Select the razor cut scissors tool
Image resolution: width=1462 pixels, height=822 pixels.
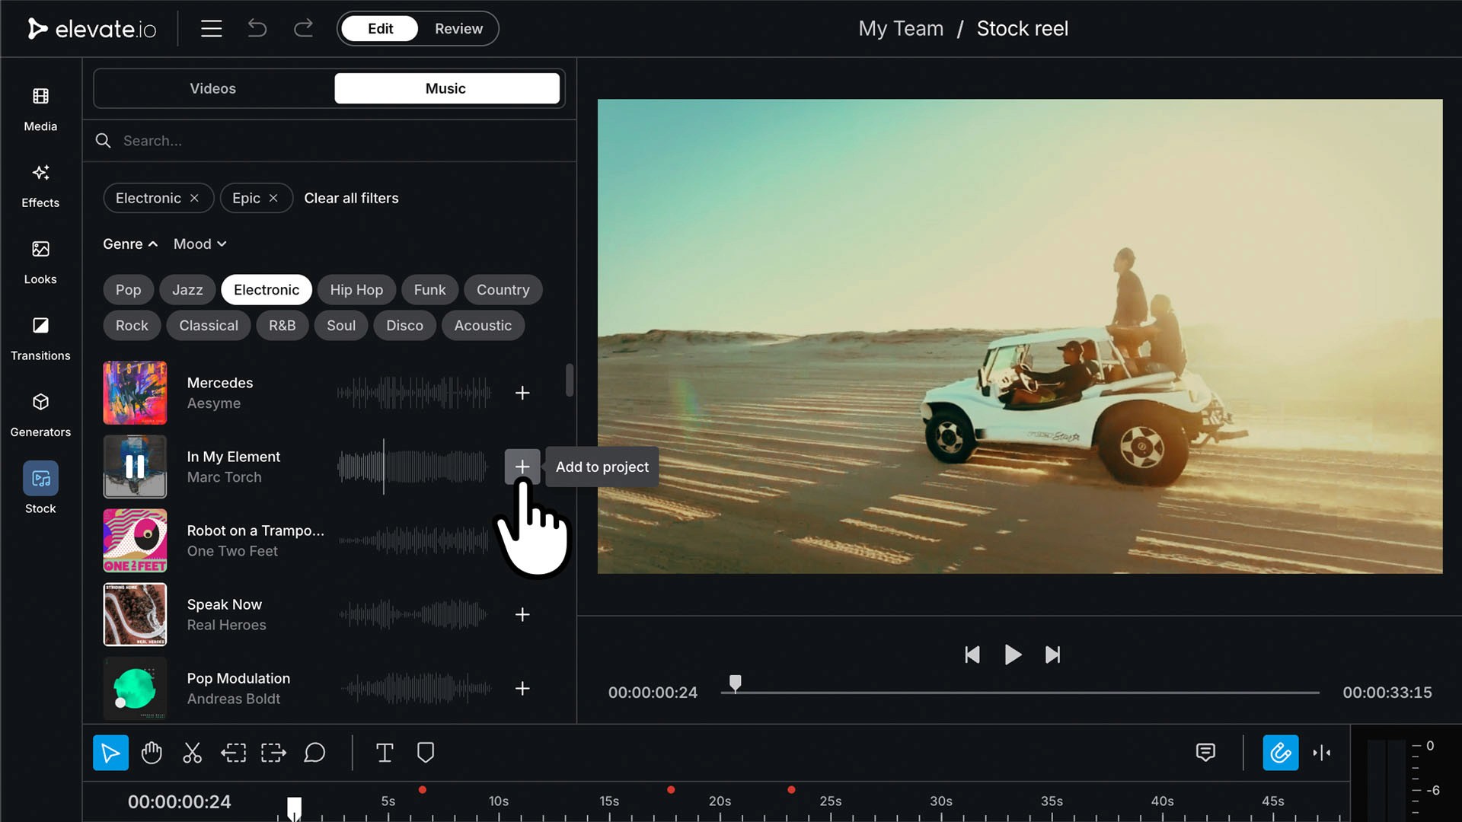(x=192, y=753)
